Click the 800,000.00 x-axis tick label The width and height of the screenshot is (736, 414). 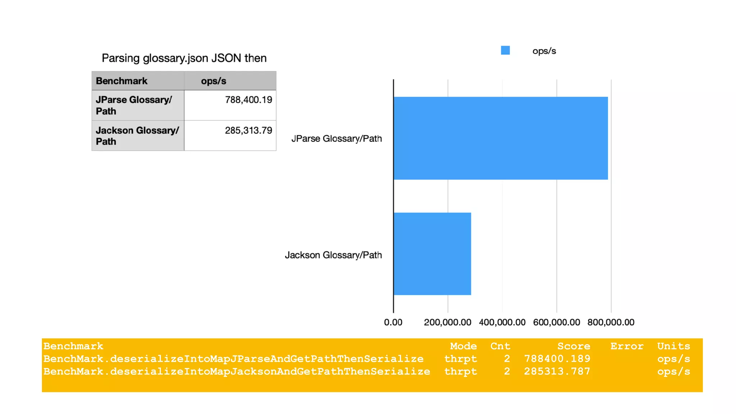611,322
